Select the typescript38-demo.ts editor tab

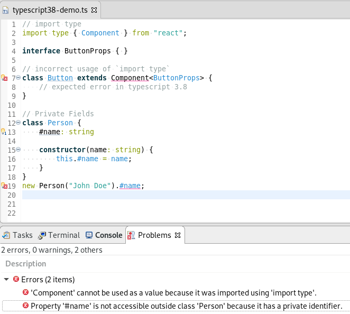pyautogui.click(x=50, y=10)
